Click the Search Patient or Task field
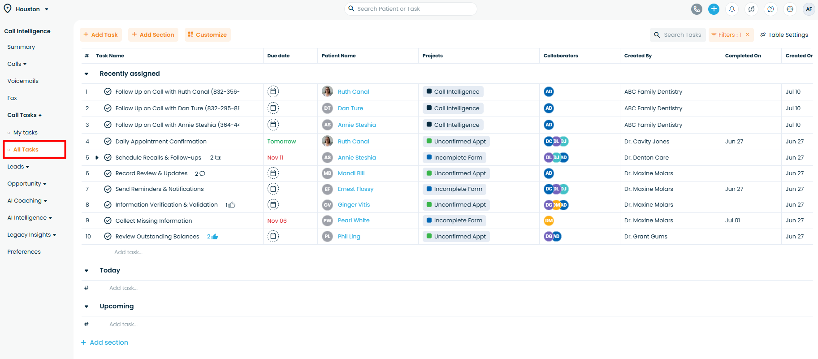 (x=412, y=9)
